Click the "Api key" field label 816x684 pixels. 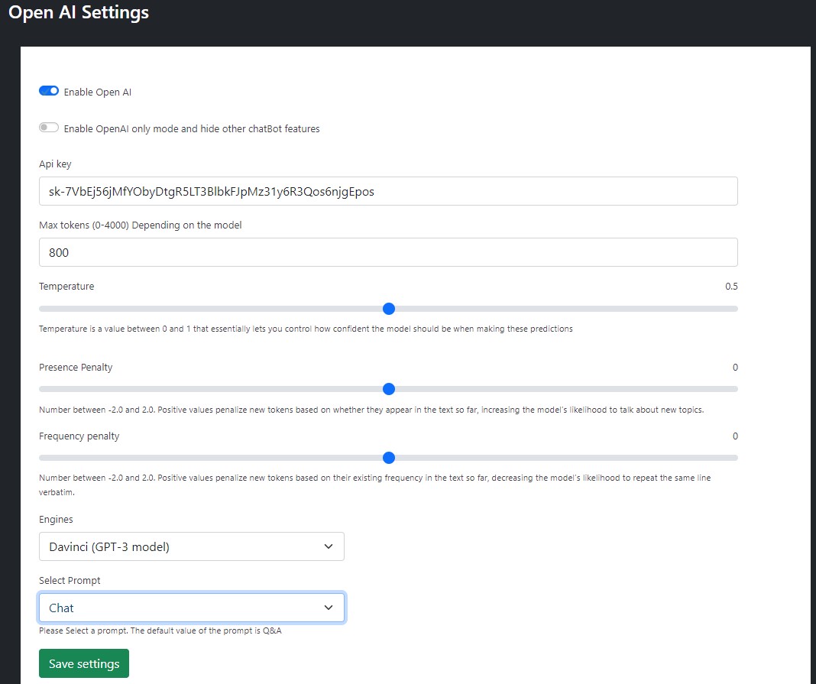click(55, 164)
